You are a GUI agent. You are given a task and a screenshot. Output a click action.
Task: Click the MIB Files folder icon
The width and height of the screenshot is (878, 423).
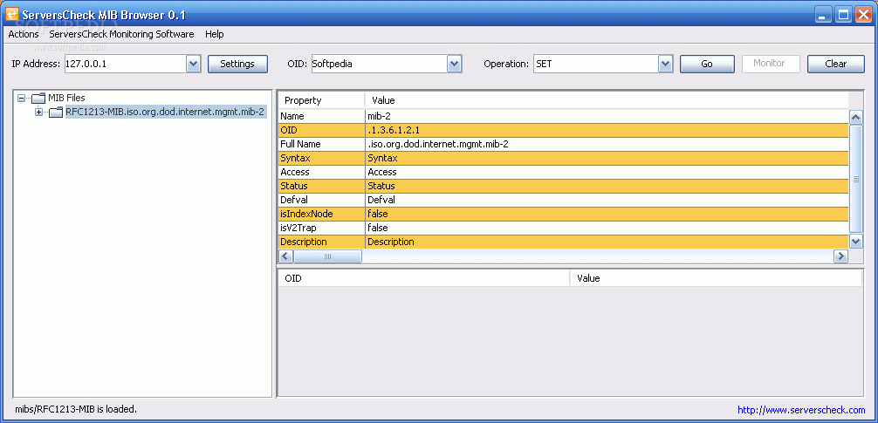38,99
